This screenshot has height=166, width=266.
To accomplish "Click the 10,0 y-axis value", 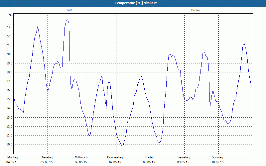I will 10,144.
